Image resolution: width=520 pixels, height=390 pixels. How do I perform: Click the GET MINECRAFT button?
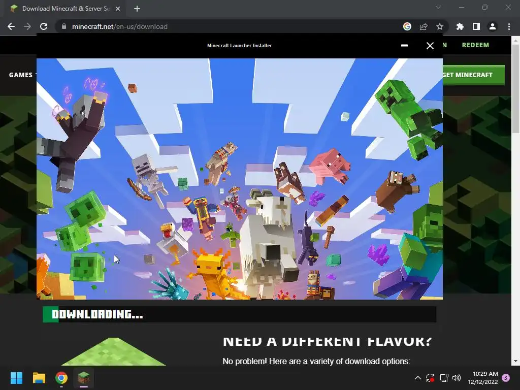click(474, 75)
